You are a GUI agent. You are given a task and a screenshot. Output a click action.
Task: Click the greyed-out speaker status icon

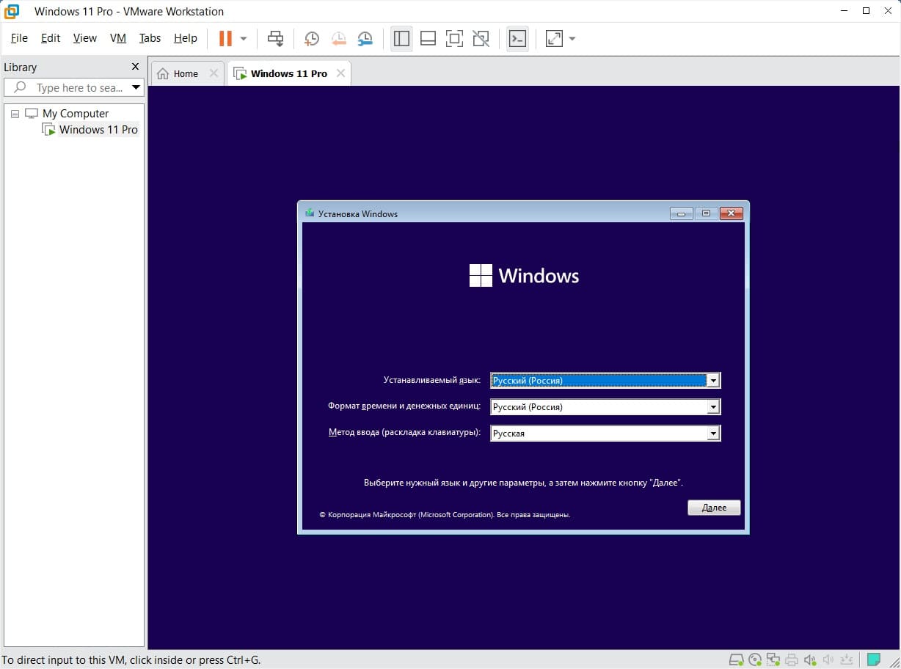click(828, 659)
